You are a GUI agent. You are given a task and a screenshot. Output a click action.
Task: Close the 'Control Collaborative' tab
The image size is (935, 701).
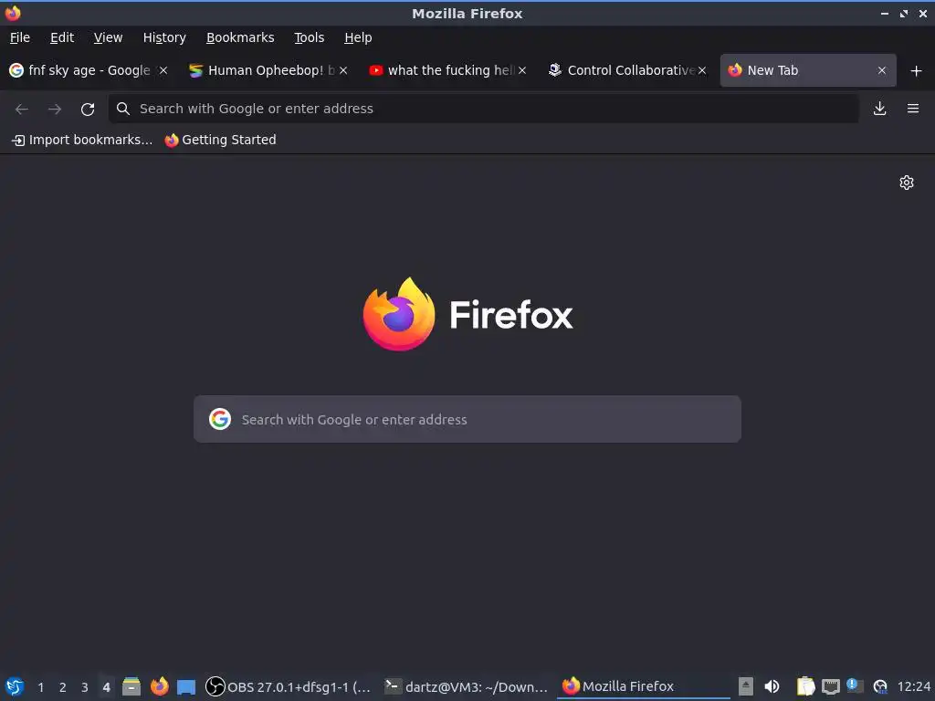click(x=702, y=70)
